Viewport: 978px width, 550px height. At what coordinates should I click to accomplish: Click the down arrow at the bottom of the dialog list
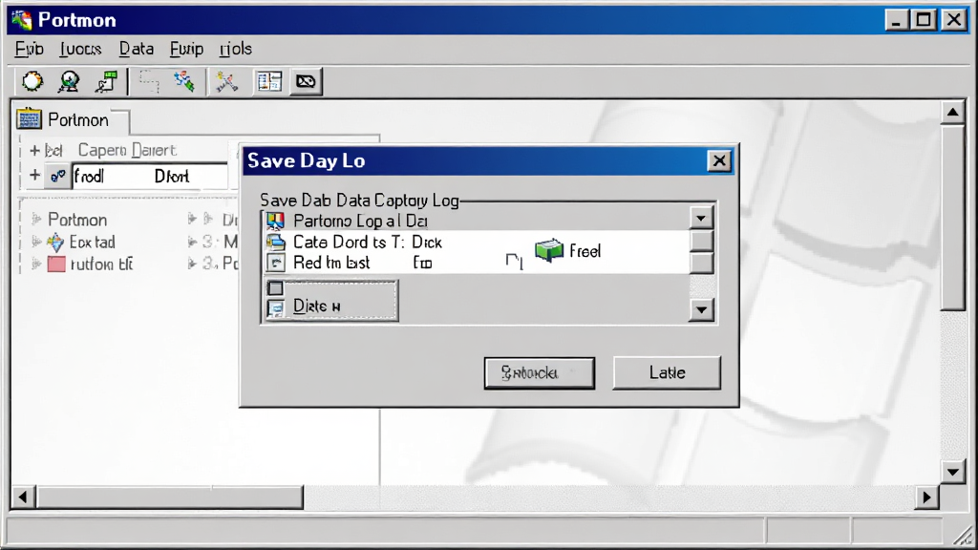point(701,310)
